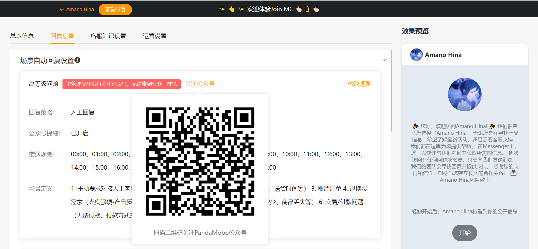Open the 客服知识设置 tab

click(108, 36)
